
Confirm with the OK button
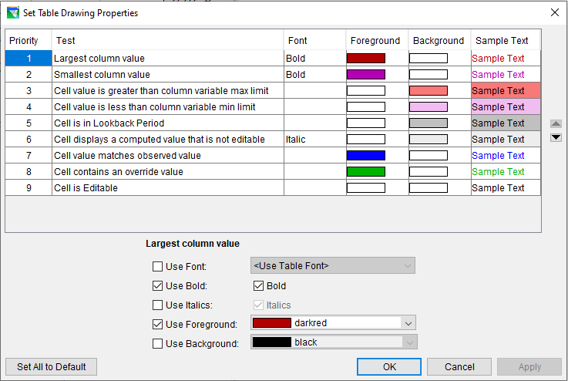(x=389, y=367)
